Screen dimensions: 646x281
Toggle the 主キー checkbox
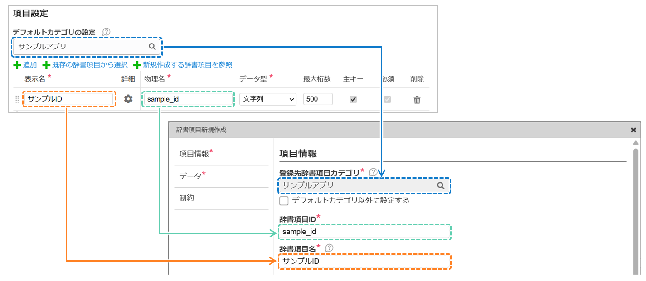(x=353, y=99)
